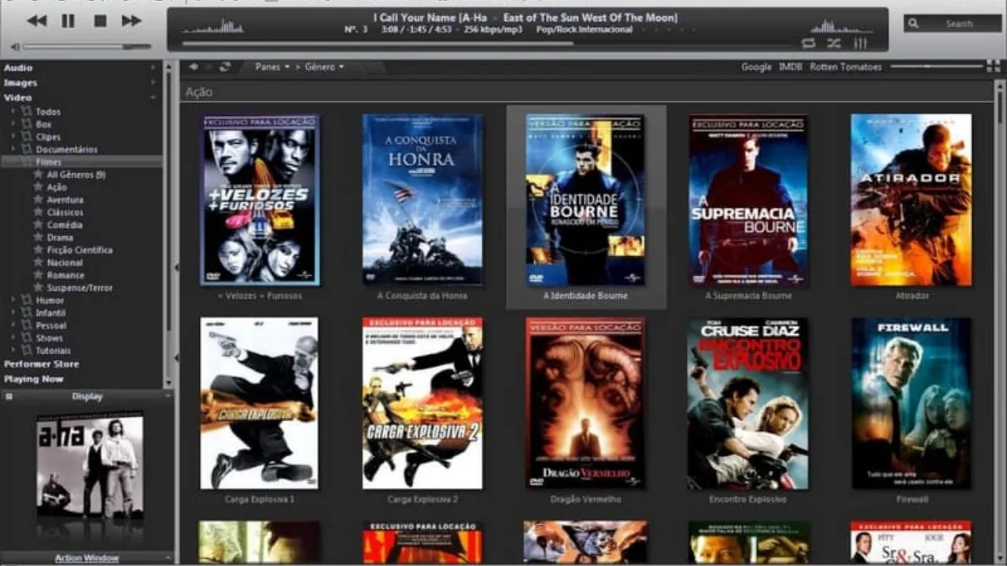Open the equalizer DSP icon
1007x566 pixels.
[x=861, y=43]
